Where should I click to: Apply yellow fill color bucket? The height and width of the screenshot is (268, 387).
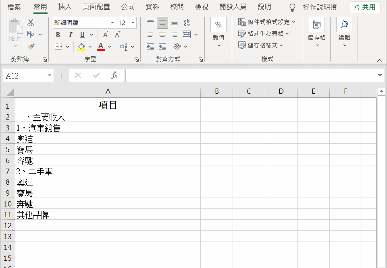click(81, 47)
